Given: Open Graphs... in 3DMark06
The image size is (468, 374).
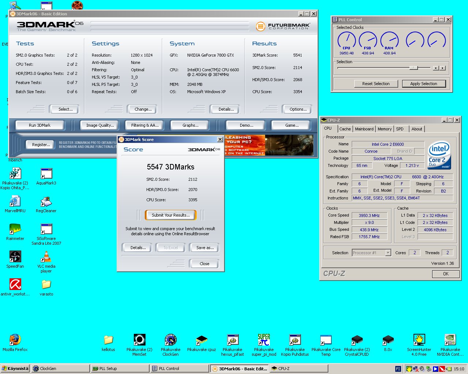Looking at the screenshot, I should tap(190, 125).
